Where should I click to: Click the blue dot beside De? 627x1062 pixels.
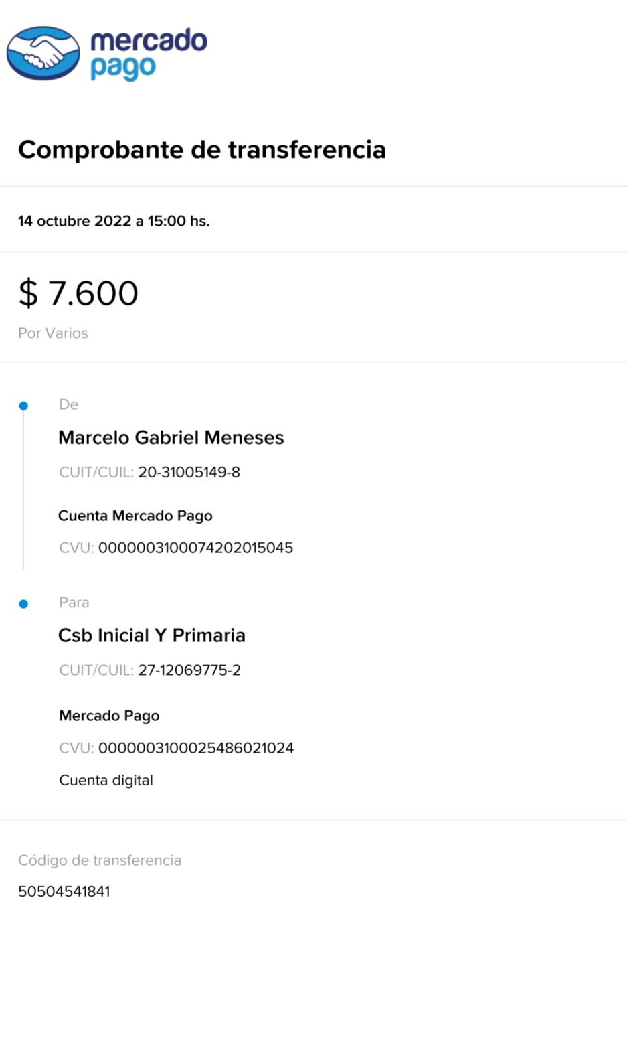pyautogui.click(x=23, y=406)
